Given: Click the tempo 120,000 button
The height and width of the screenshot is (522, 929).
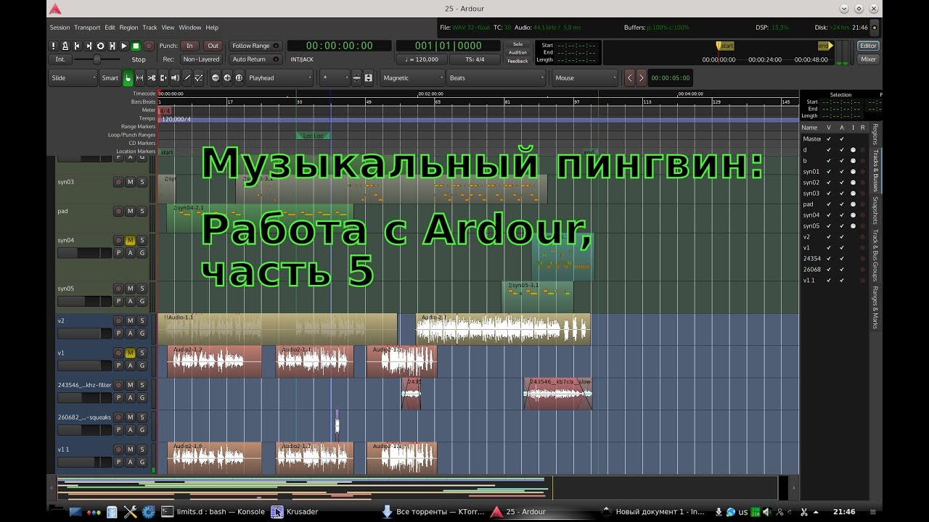Looking at the screenshot, I should pos(422,59).
